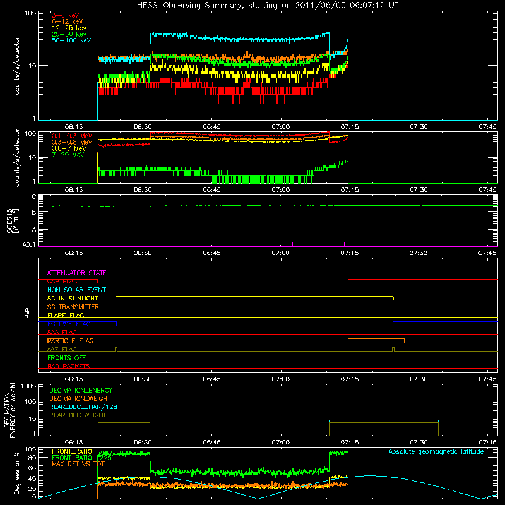Select the GAP_FLAG label
This screenshot has height=505, width=505.
pyautogui.click(x=62, y=281)
